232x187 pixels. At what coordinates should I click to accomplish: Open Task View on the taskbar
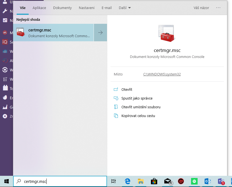click(114, 181)
